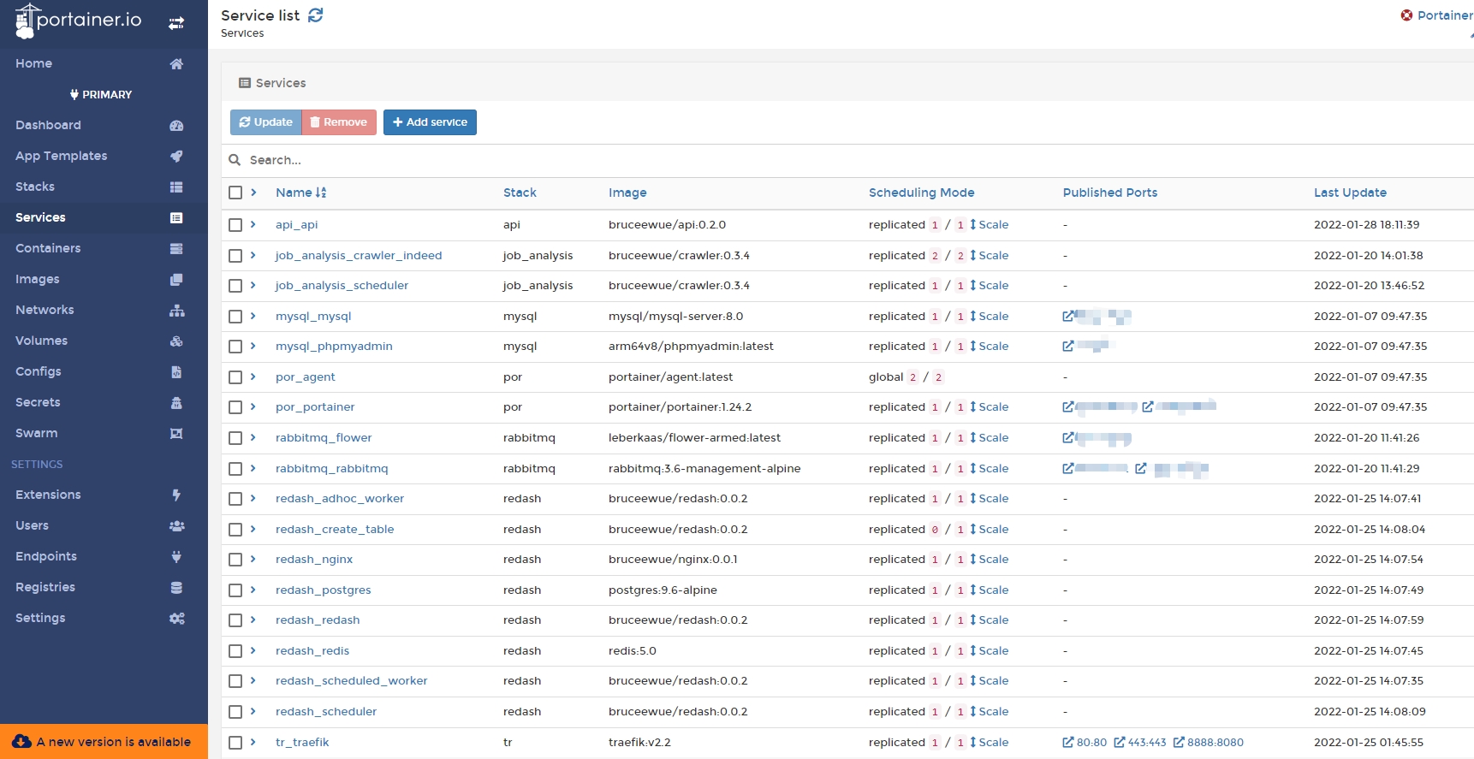
Task: Go to Dashboard in the sidebar
Action: click(104, 125)
